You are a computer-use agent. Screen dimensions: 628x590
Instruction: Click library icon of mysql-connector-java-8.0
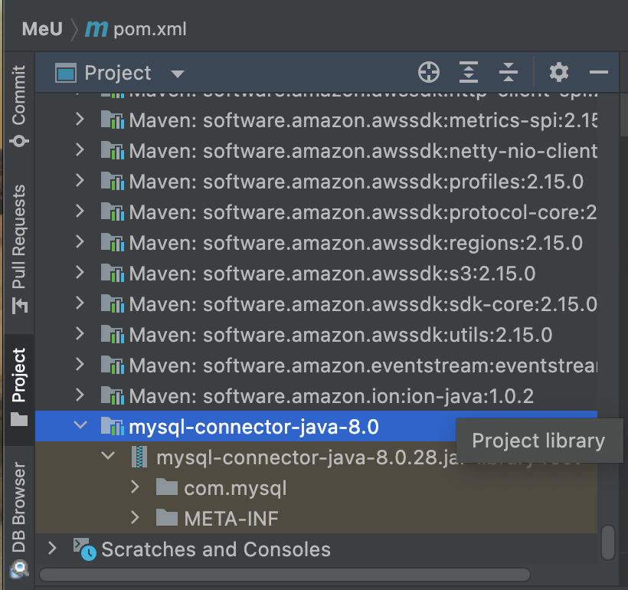point(112,426)
